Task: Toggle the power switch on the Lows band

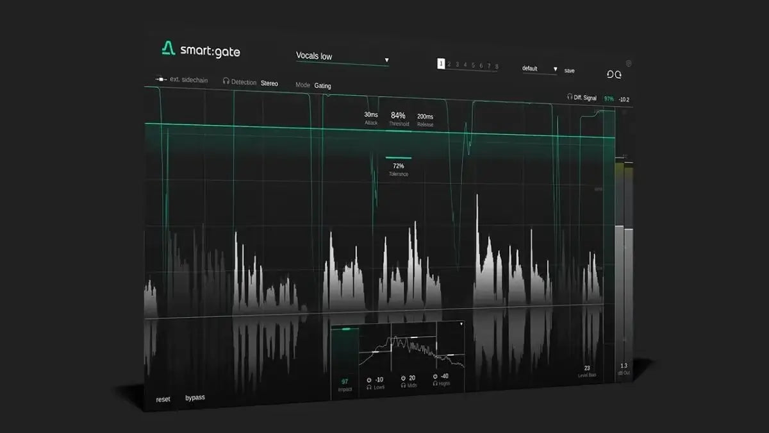Action: click(x=368, y=380)
